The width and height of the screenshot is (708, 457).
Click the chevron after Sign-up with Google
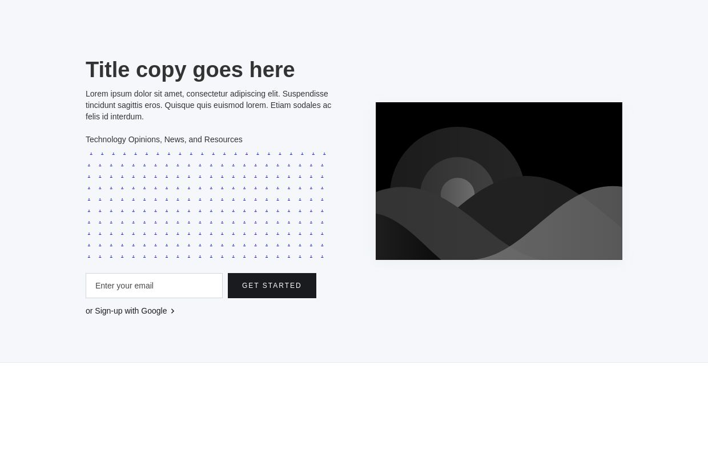(x=172, y=311)
